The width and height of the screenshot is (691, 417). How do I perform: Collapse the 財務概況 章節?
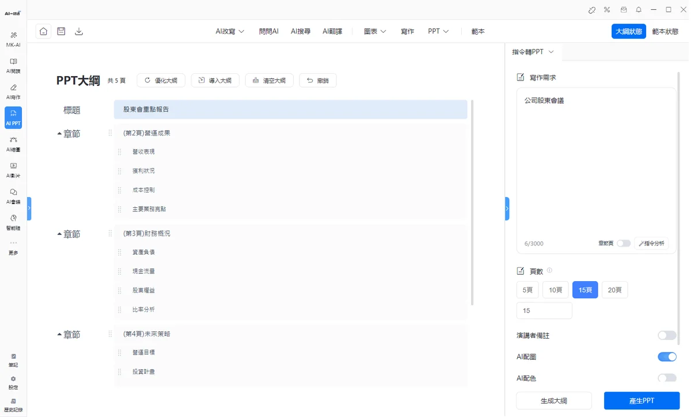(x=59, y=234)
